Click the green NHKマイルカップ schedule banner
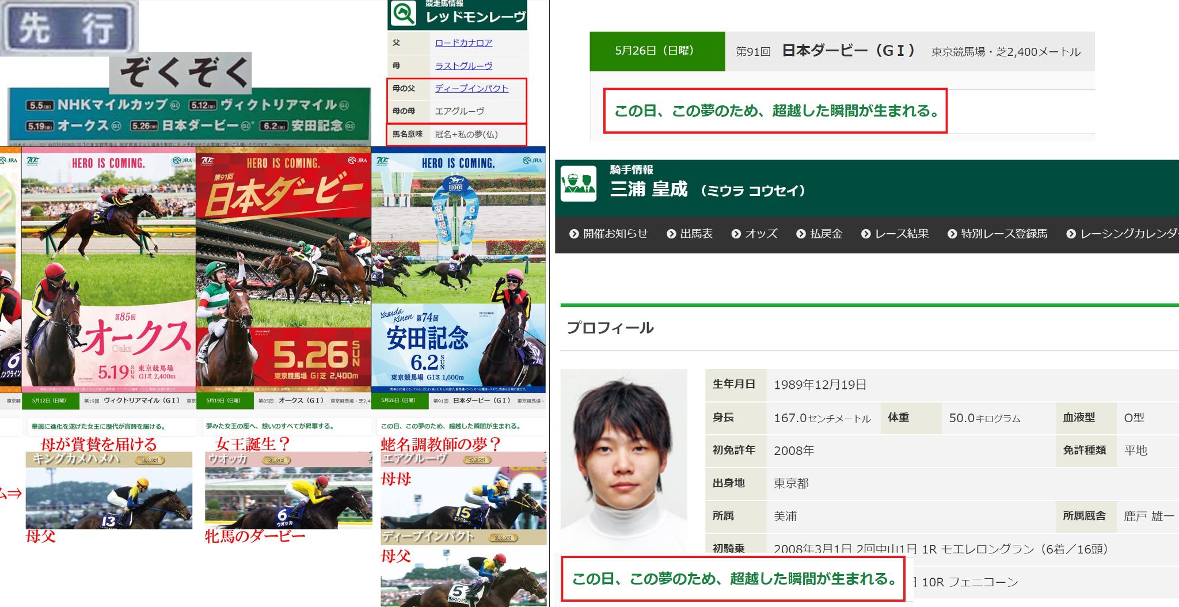 189,115
